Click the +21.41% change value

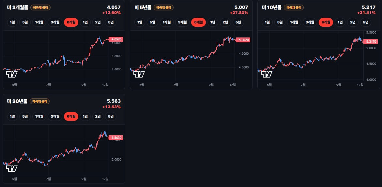pyautogui.click(x=366, y=13)
